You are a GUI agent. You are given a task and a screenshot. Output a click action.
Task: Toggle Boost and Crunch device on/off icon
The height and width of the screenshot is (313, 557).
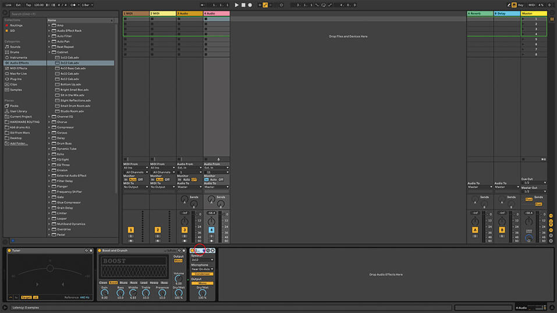(x=100, y=251)
